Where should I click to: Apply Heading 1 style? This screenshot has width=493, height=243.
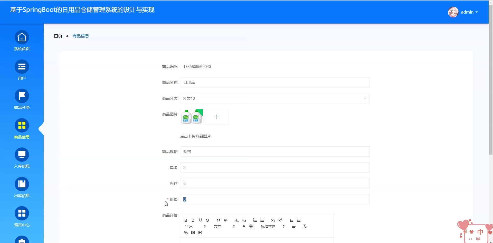tap(236, 220)
